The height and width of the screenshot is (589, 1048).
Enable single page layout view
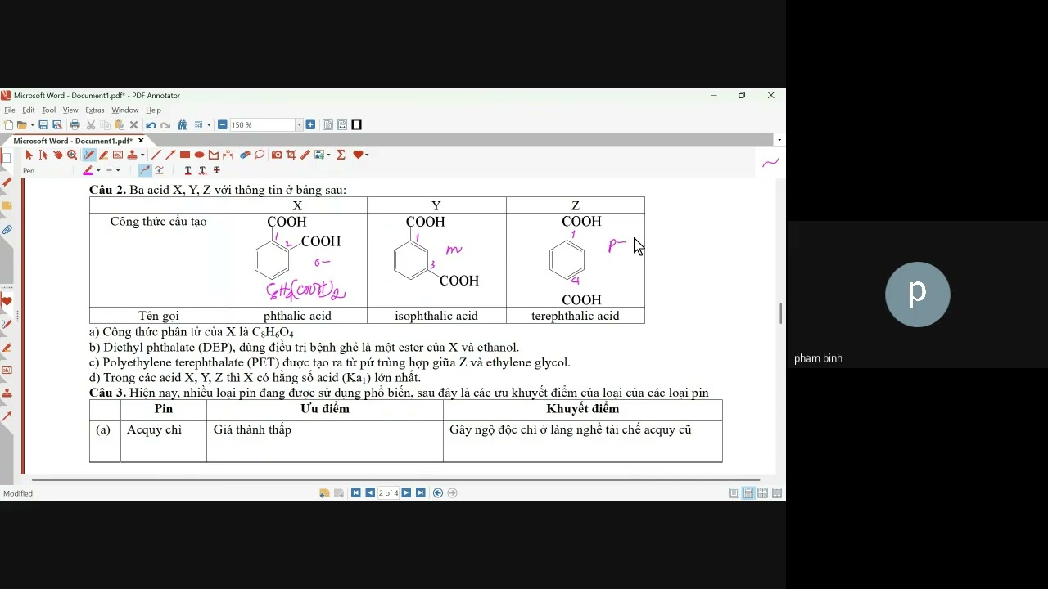pyautogui.click(x=734, y=492)
